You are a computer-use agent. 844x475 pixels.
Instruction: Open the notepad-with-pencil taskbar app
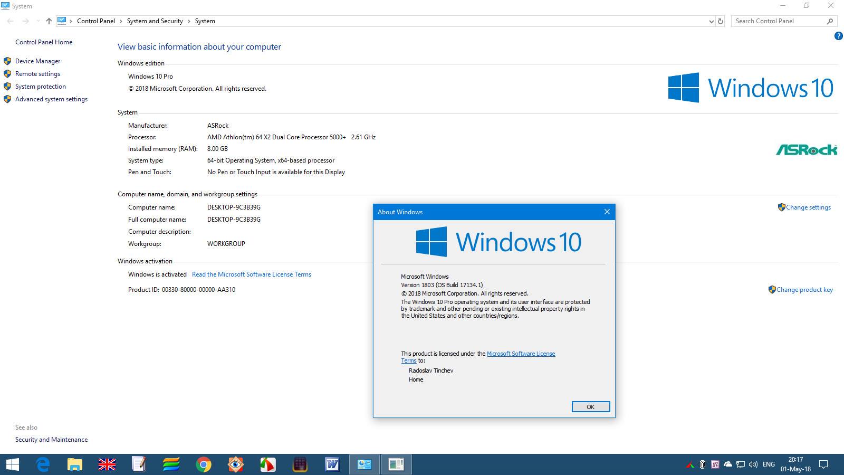[139, 464]
